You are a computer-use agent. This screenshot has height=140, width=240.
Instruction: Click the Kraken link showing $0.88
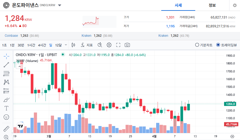(x=86, y=36)
